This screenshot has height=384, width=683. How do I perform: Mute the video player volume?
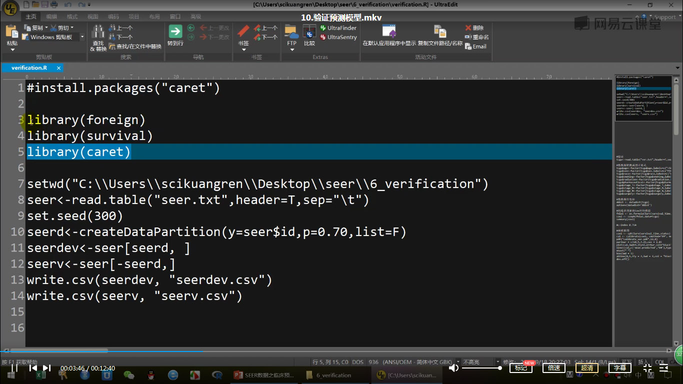point(453,368)
